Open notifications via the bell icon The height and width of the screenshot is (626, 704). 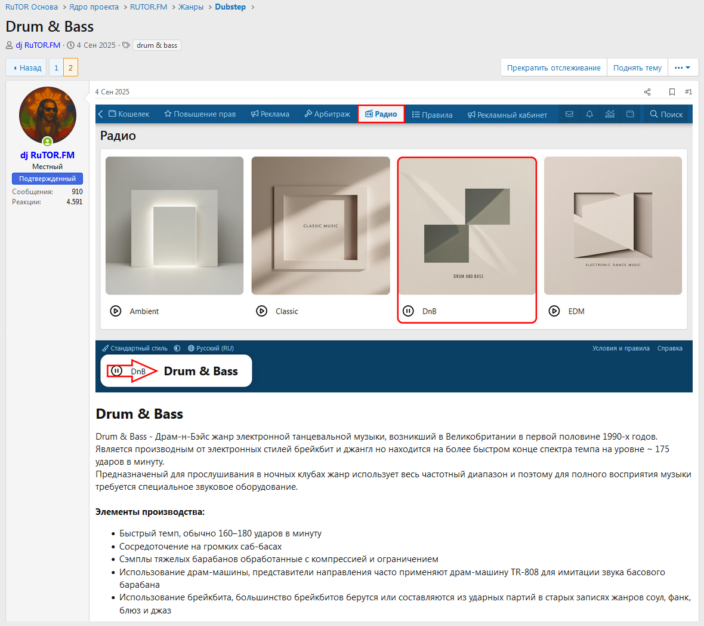click(589, 114)
